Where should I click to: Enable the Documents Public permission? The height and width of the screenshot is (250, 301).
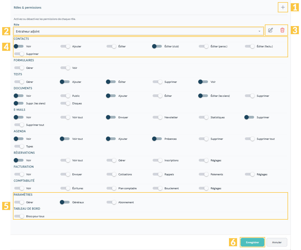[x=65, y=96]
